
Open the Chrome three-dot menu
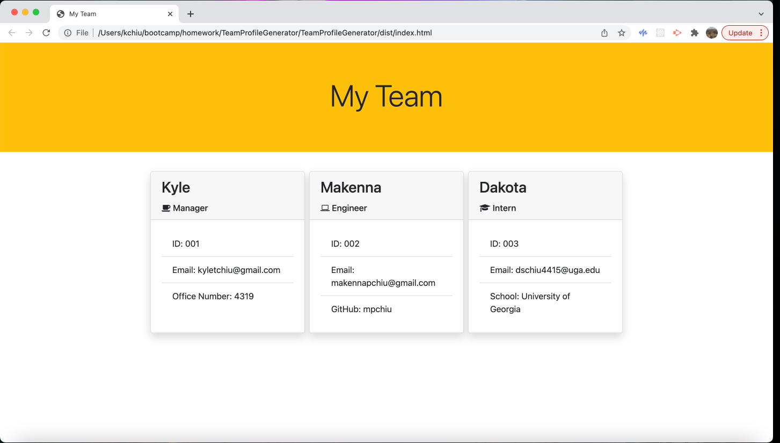tap(761, 33)
